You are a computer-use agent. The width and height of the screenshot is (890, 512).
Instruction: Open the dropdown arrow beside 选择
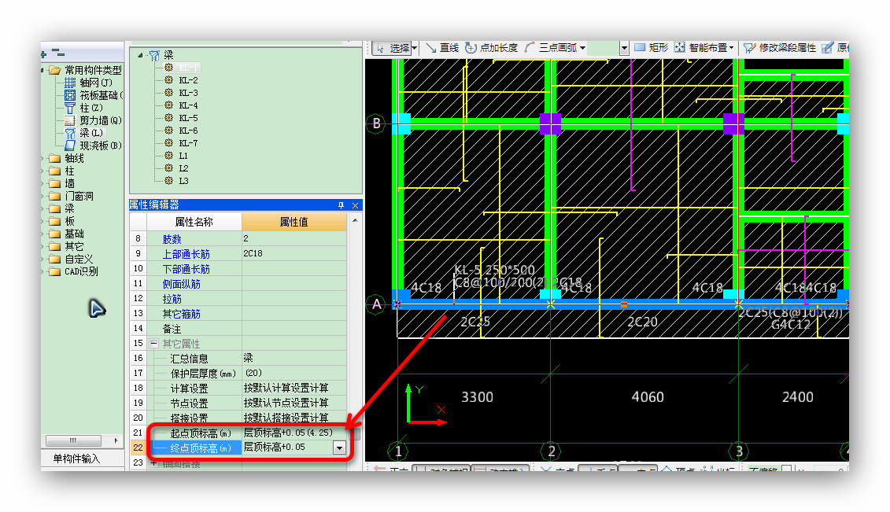[415, 48]
